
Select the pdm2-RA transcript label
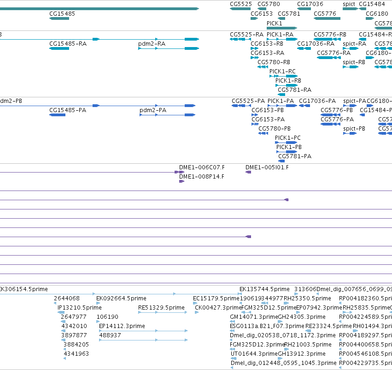(152, 44)
